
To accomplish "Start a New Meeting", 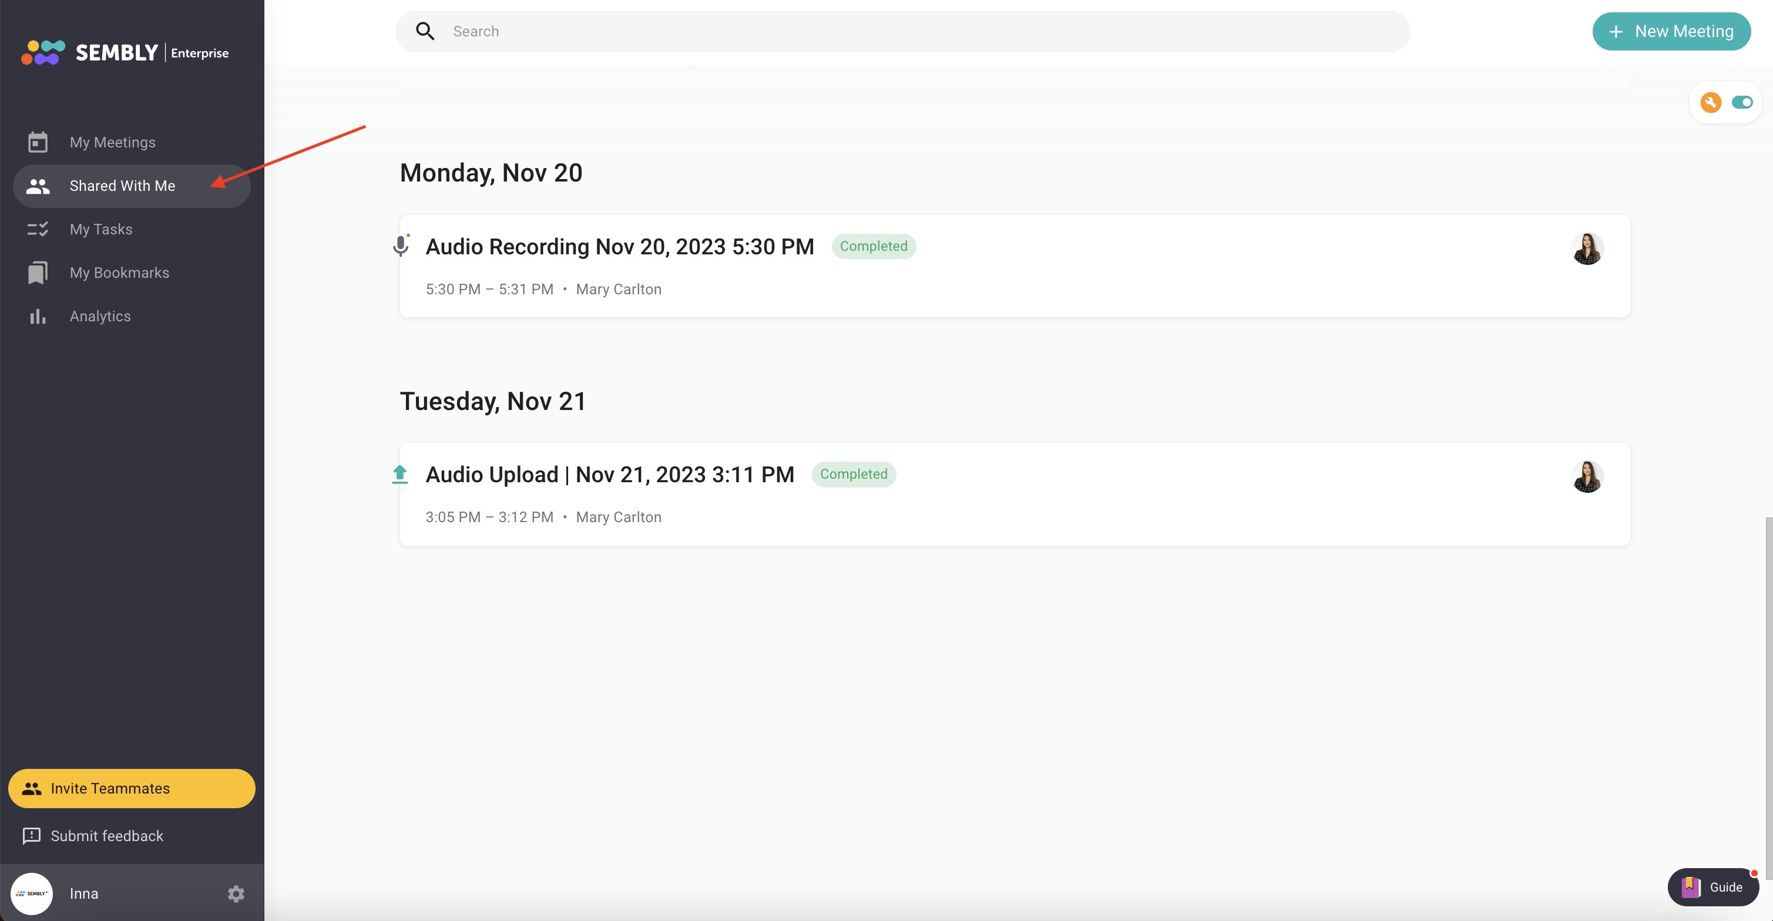I will pos(1671,31).
